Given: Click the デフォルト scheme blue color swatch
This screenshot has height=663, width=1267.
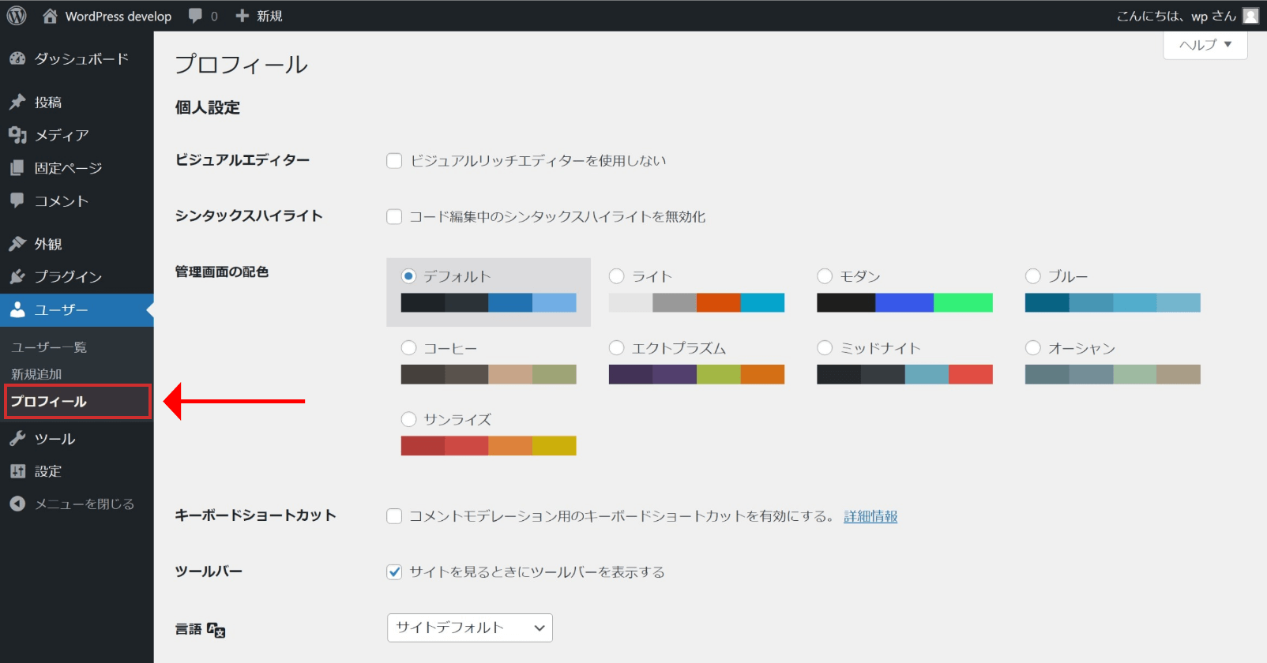Looking at the screenshot, I should 510,302.
